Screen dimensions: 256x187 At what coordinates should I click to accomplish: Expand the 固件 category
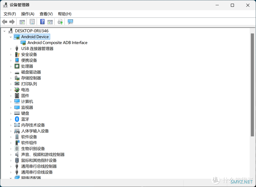coord(11,96)
